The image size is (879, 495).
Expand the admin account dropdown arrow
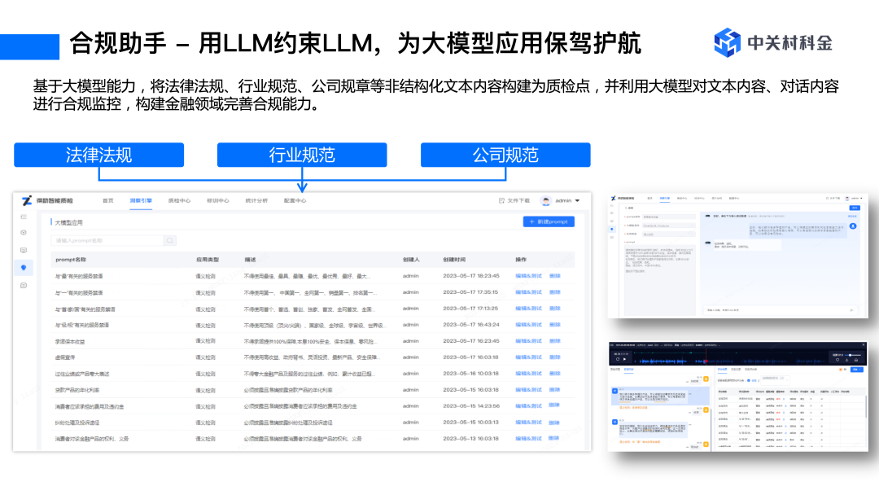click(x=577, y=200)
